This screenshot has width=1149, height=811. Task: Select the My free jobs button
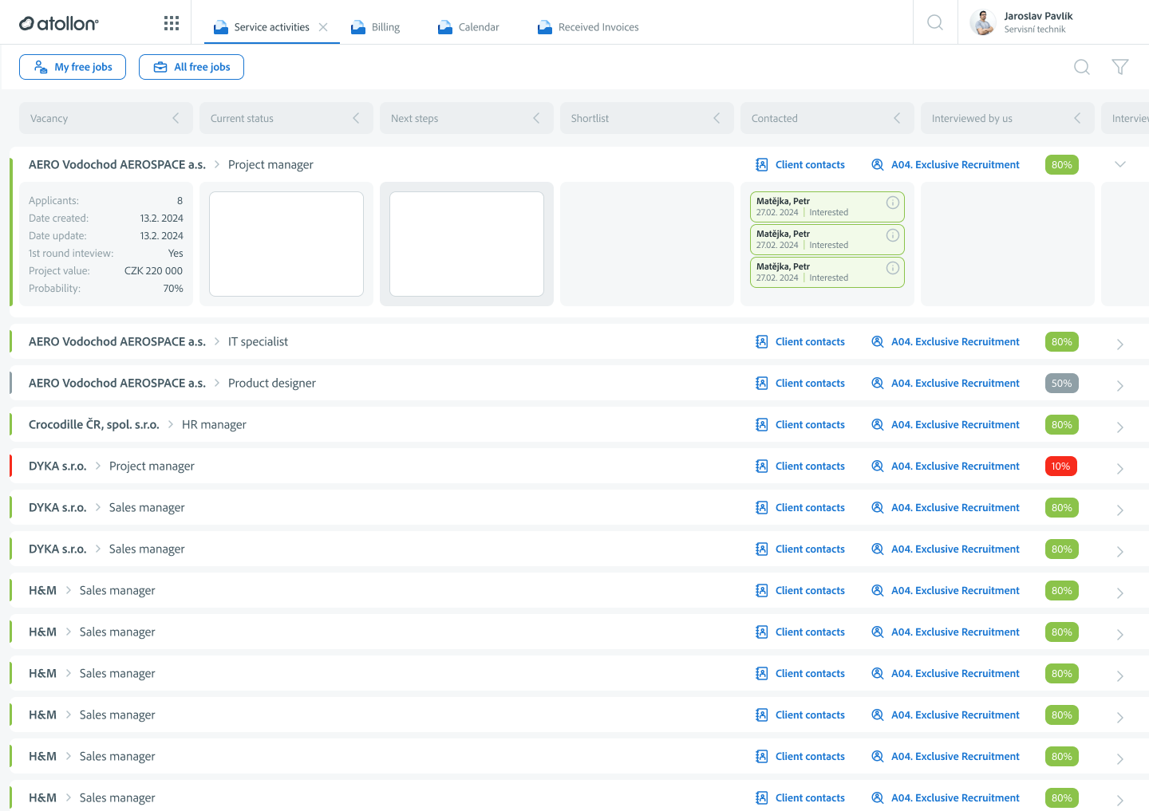72,67
